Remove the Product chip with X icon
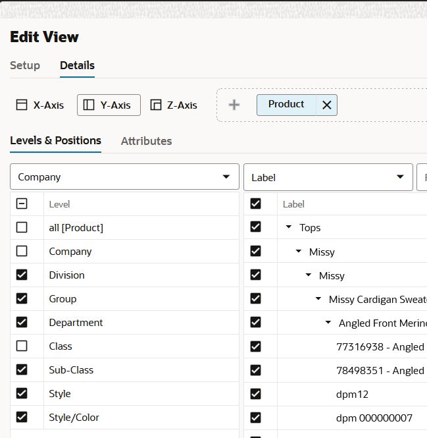The height and width of the screenshot is (438, 427). tap(327, 105)
